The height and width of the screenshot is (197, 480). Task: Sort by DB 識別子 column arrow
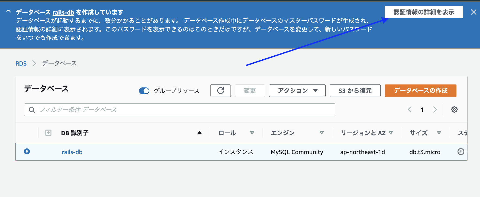pos(200,133)
